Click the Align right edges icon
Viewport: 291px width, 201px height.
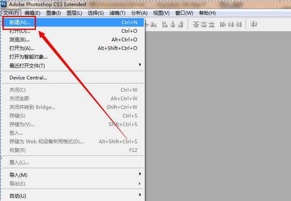[x=181, y=24]
